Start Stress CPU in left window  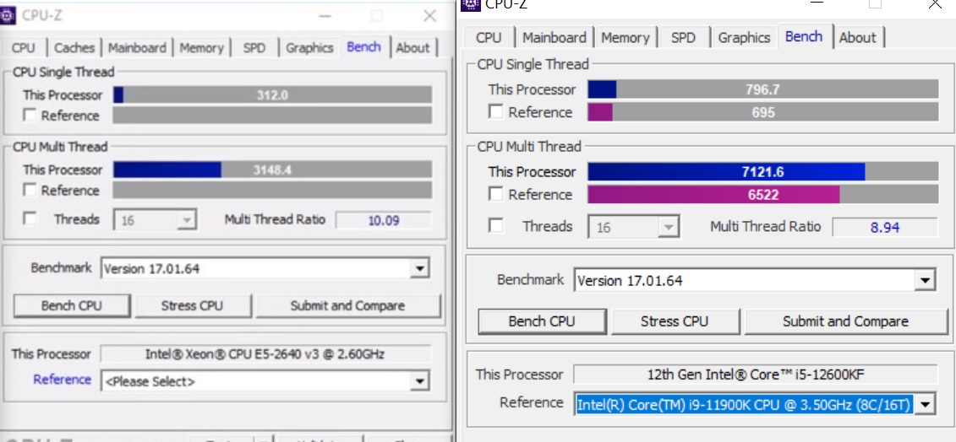[x=192, y=305]
